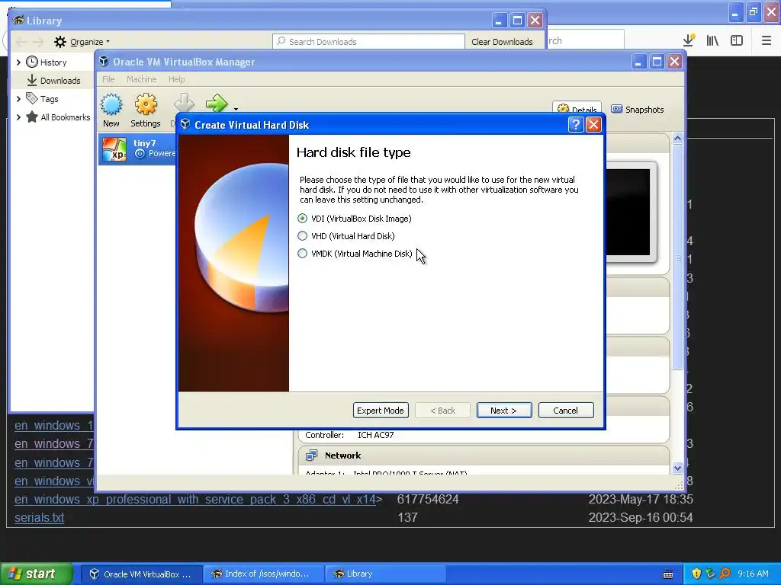The height and width of the screenshot is (585, 781).
Task: Switch to the Snapshots view
Action: (638, 110)
